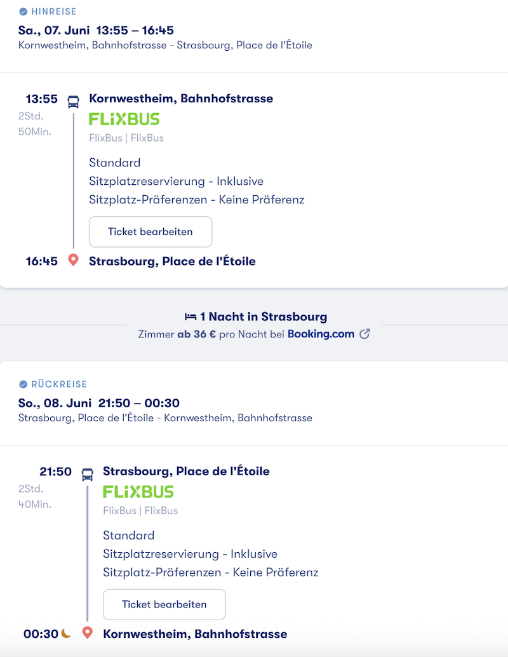Click the FlixBus logo in the return trip

click(x=138, y=492)
